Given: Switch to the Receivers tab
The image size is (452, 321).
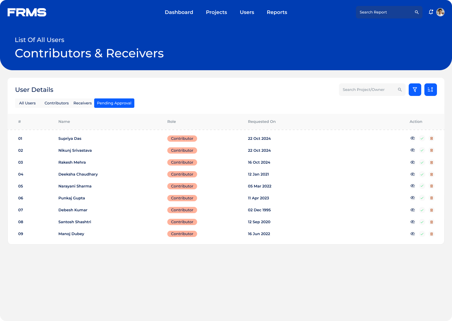Looking at the screenshot, I should tap(83, 103).
